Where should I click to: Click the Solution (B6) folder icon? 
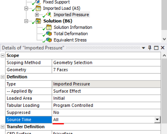point(38,21)
